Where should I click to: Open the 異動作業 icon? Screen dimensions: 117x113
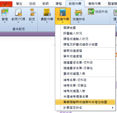click(x=47, y=12)
